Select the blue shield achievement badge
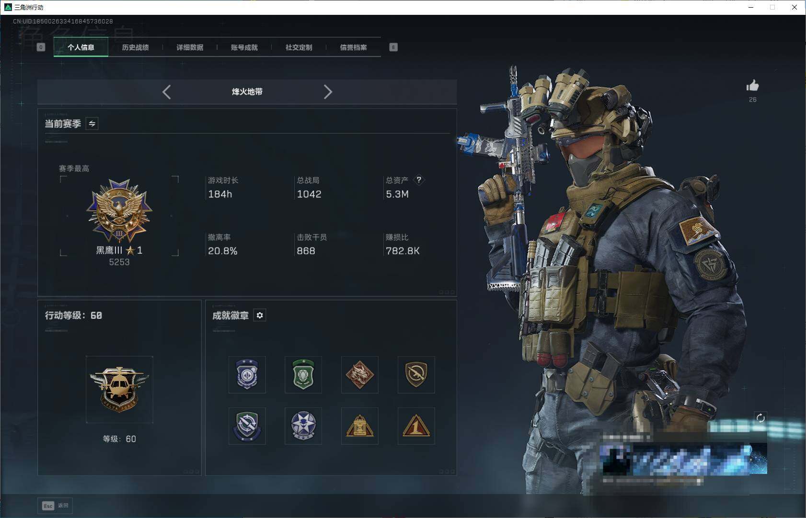 coord(247,374)
